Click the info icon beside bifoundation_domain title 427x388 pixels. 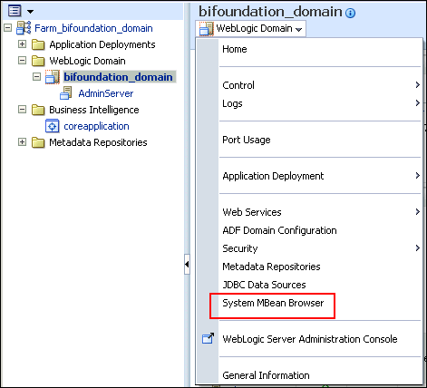[x=351, y=13]
